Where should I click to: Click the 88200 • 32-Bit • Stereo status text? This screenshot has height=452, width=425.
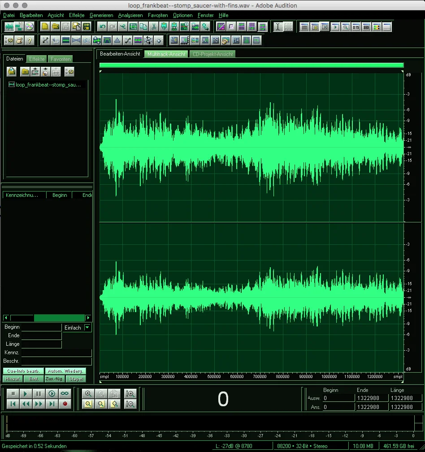(x=302, y=446)
